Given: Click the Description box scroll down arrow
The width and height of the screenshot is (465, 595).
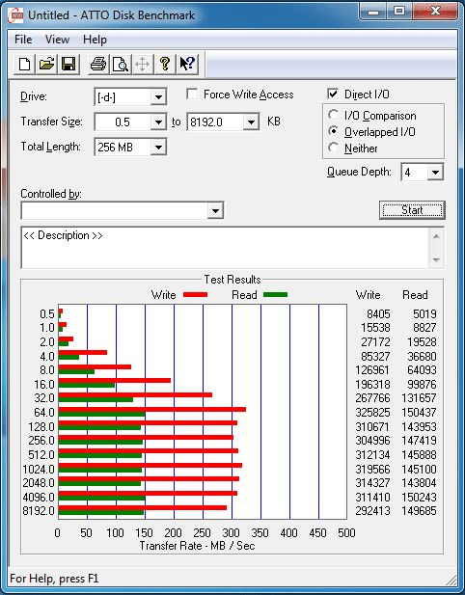Looking at the screenshot, I should [x=436, y=259].
